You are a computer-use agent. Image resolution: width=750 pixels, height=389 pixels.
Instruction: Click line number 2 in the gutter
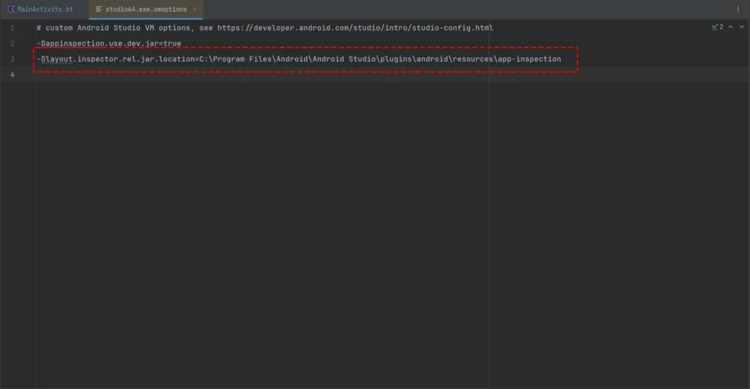click(12, 43)
